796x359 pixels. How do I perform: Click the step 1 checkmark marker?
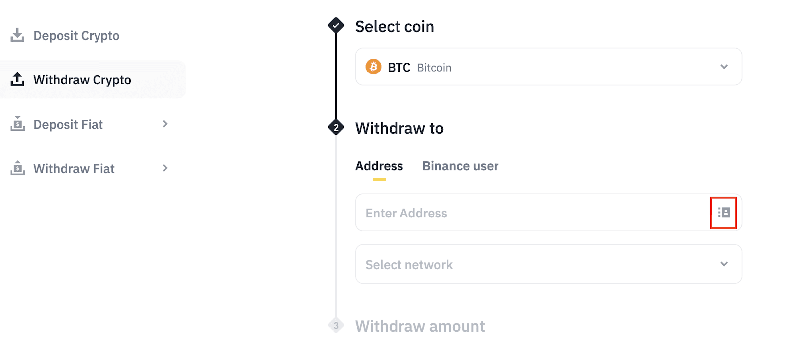coord(336,25)
